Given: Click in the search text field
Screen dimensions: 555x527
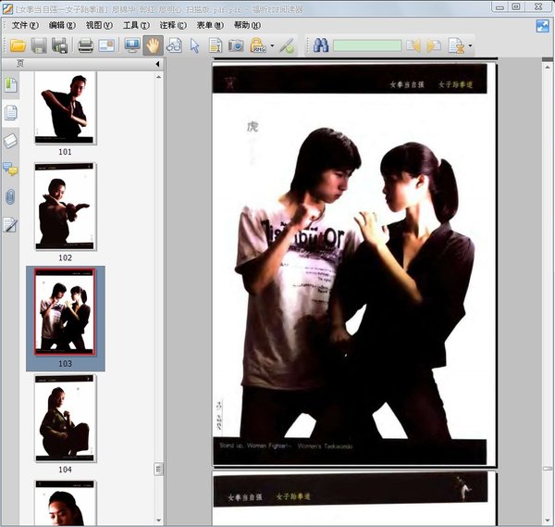Looking at the screenshot, I should pos(367,45).
